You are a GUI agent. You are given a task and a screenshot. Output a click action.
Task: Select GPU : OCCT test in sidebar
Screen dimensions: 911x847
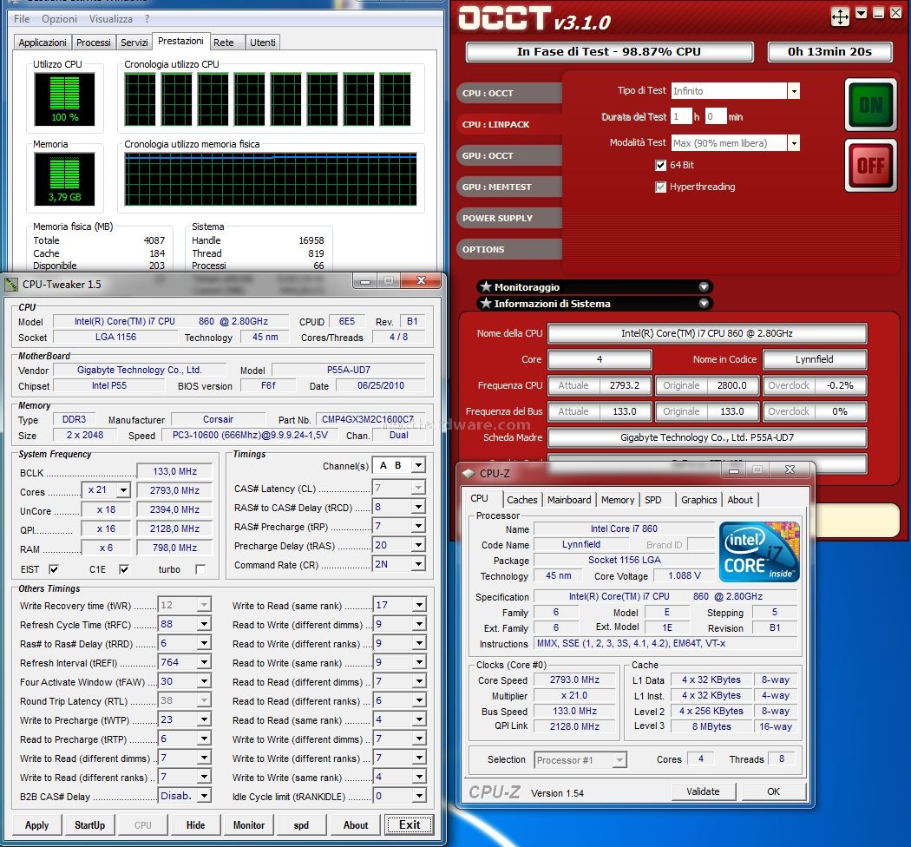[x=509, y=156]
